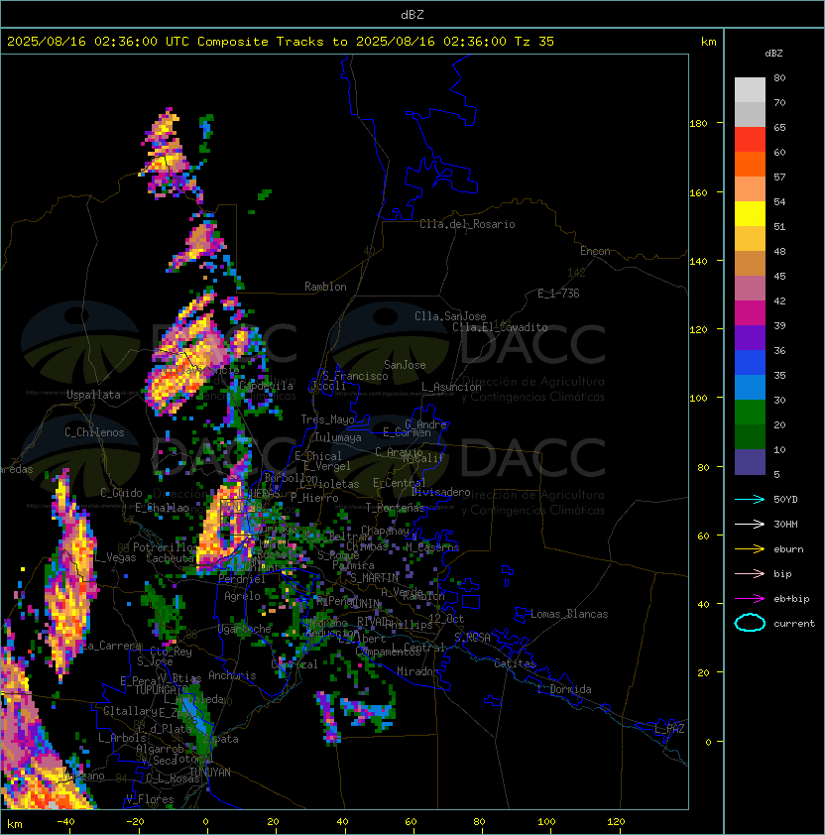Click the 'Clla.SanJose' map label

(450, 316)
